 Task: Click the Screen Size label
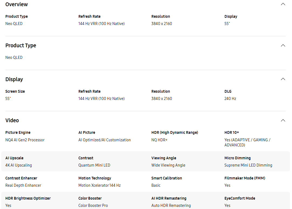[x=15, y=91]
